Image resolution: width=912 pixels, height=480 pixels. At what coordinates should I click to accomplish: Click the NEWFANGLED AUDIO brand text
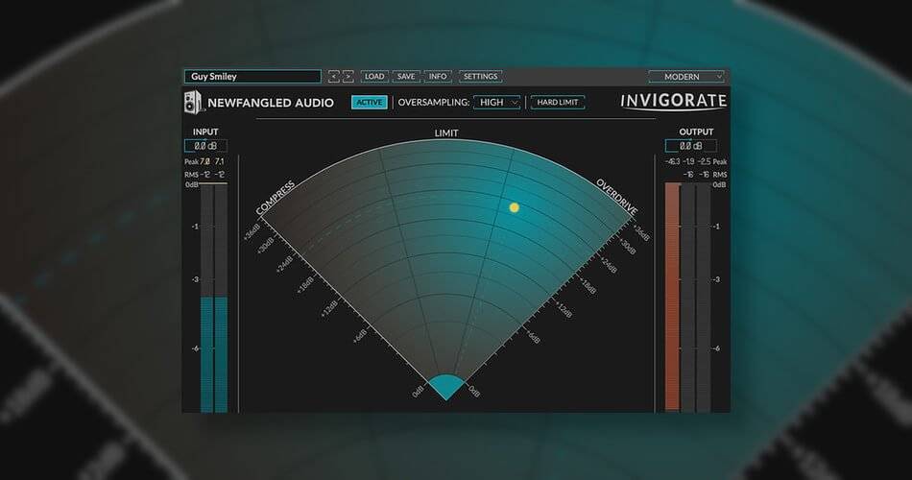pyautogui.click(x=271, y=103)
